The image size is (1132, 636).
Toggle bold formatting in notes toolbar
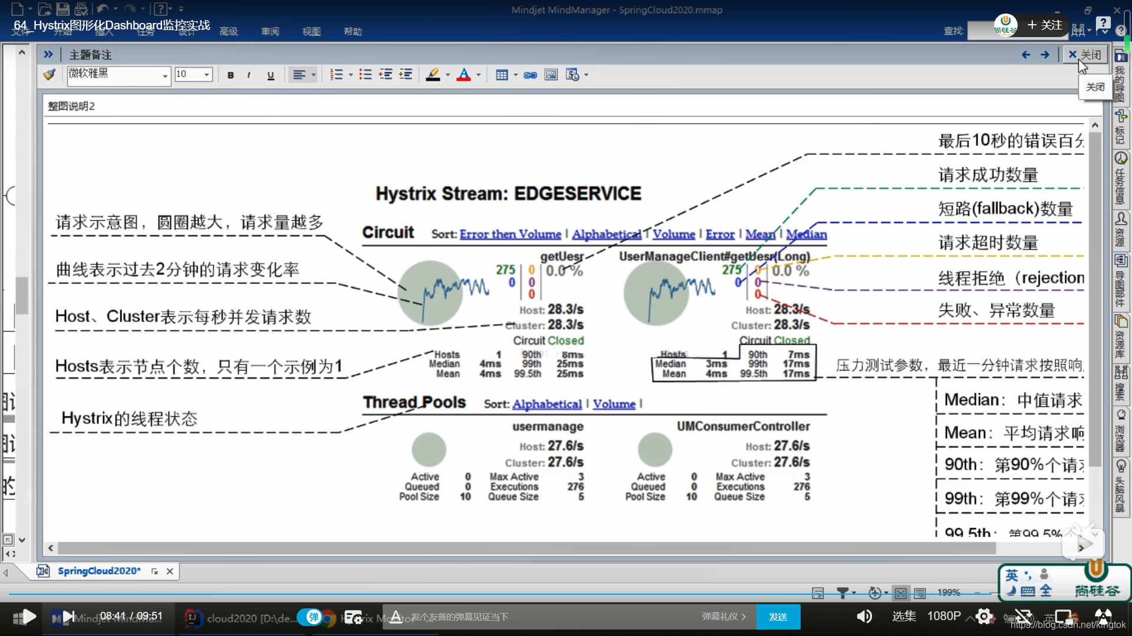231,75
